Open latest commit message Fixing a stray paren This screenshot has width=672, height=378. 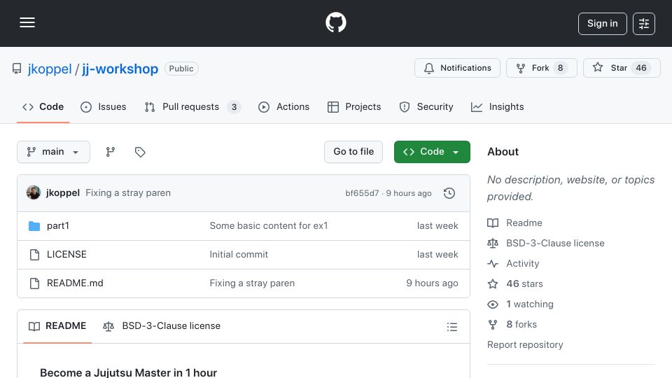(128, 193)
